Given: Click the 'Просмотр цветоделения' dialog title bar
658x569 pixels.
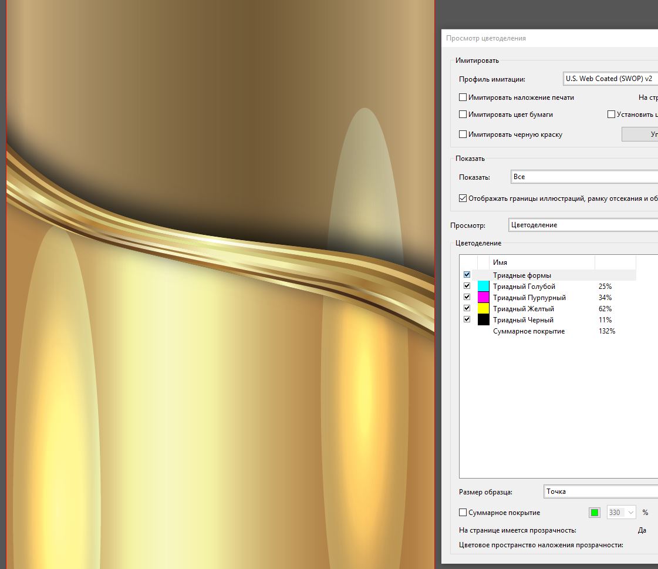Looking at the screenshot, I should pos(550,38).
